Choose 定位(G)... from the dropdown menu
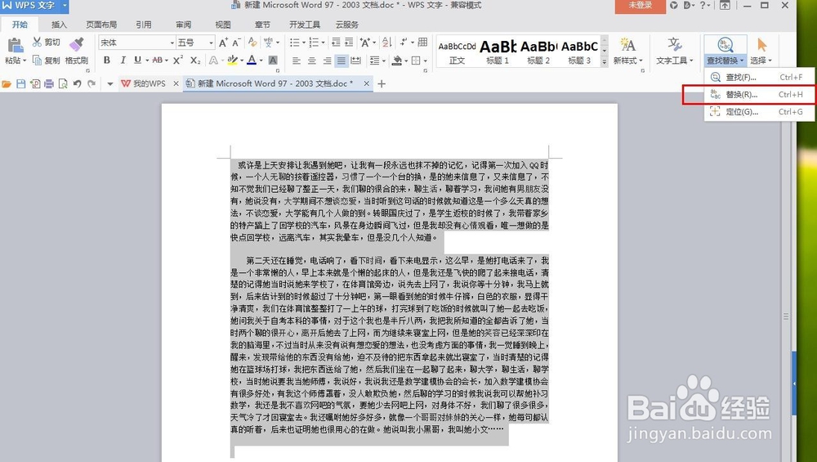 click(759, 111)
